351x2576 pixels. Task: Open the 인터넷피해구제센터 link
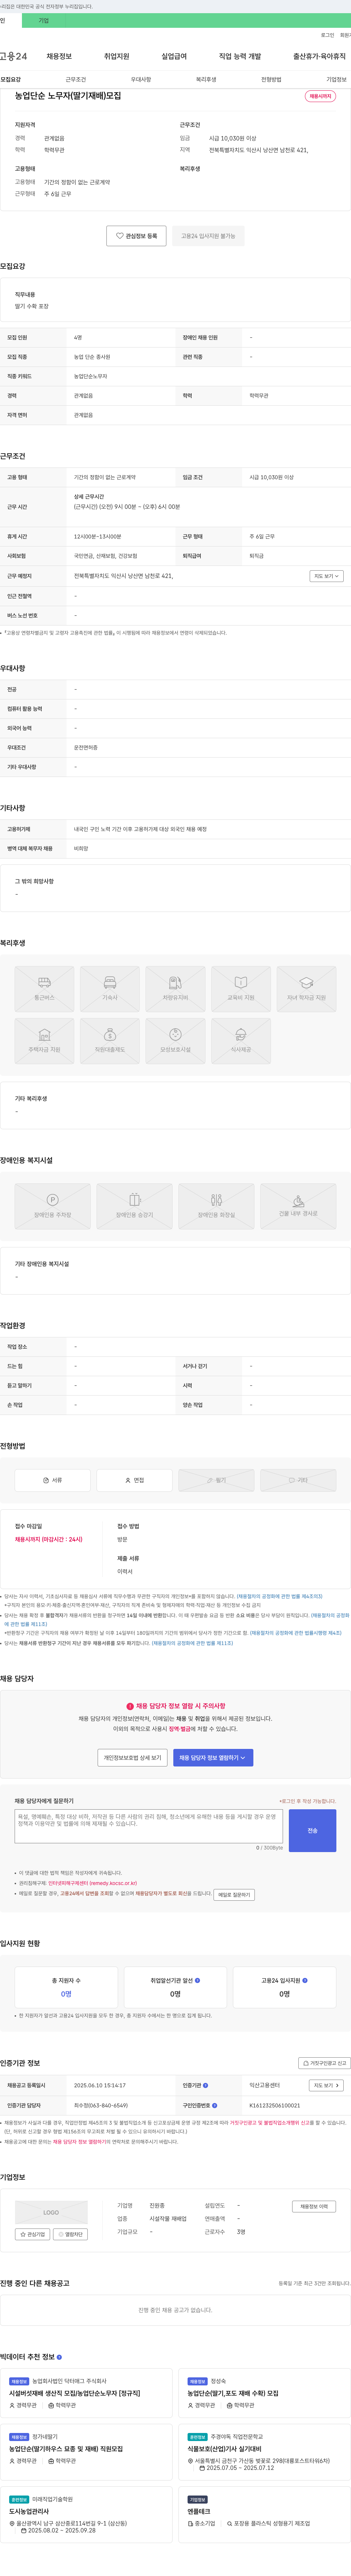point(93,1883)
